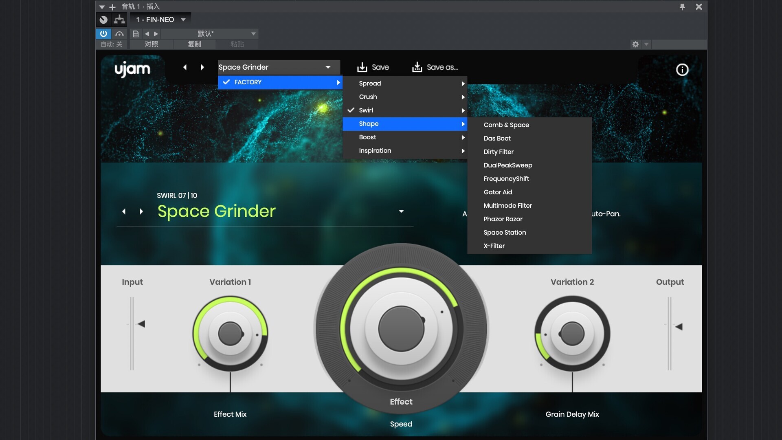This screenshot has width=782, height=440.
Task: Open the Shape preset category
Action: click(x=405, y=124)
